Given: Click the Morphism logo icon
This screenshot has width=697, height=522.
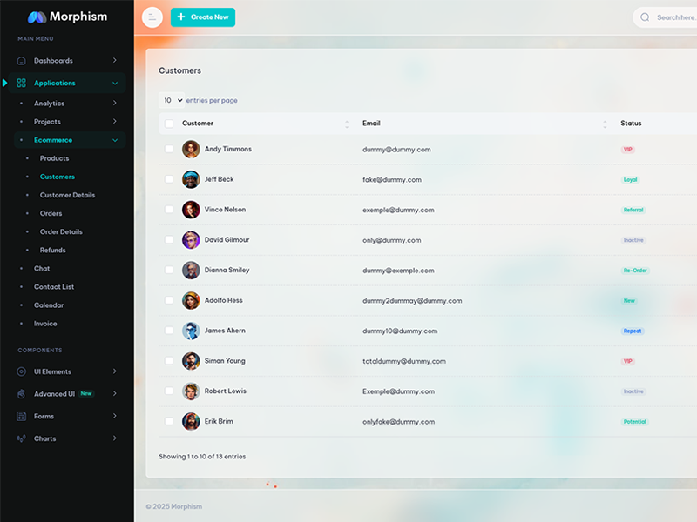Looking at the screenshot, I should (x=37, y=17).
